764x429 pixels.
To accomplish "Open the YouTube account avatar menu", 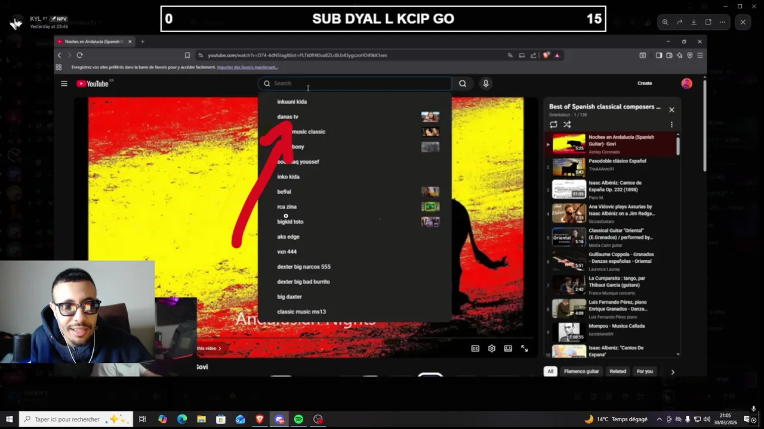I will [686, 83].
